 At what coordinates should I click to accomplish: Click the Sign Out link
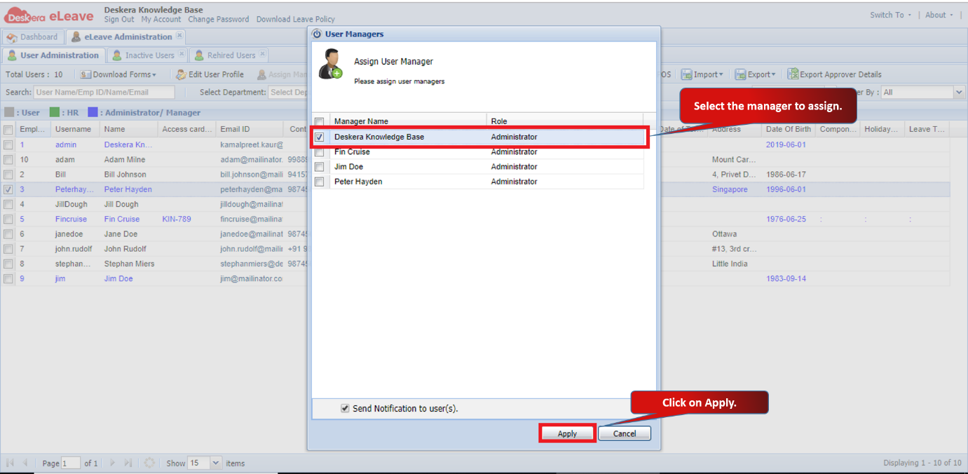click(119, 20)
